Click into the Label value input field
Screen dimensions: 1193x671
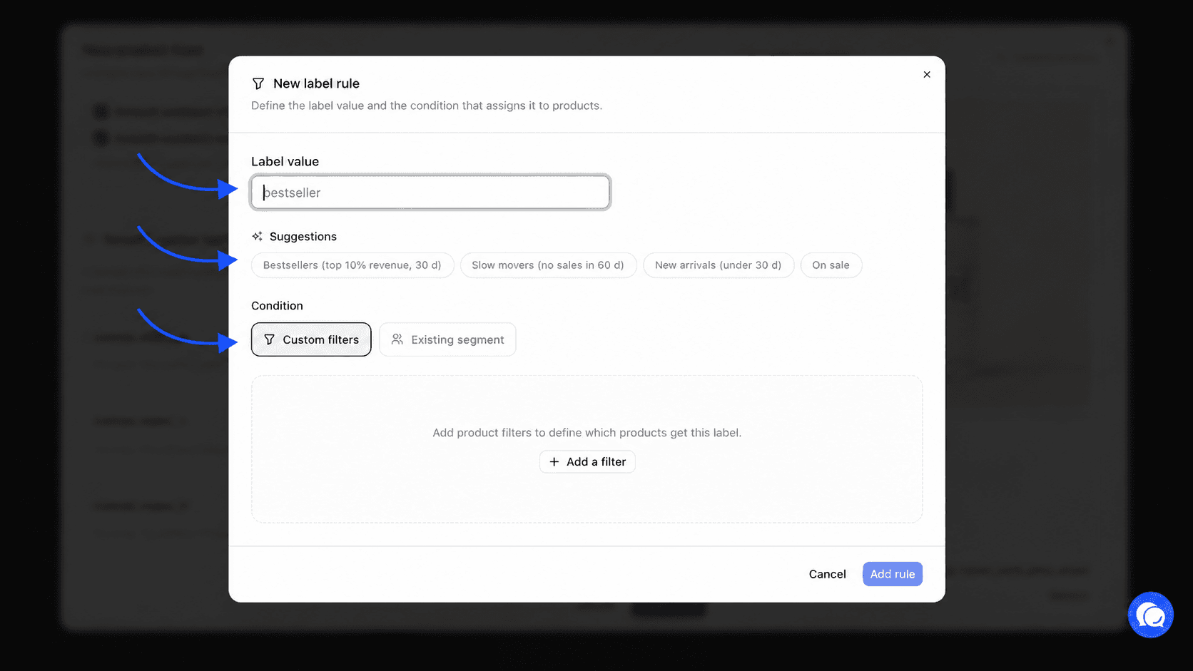pos(430,193)
